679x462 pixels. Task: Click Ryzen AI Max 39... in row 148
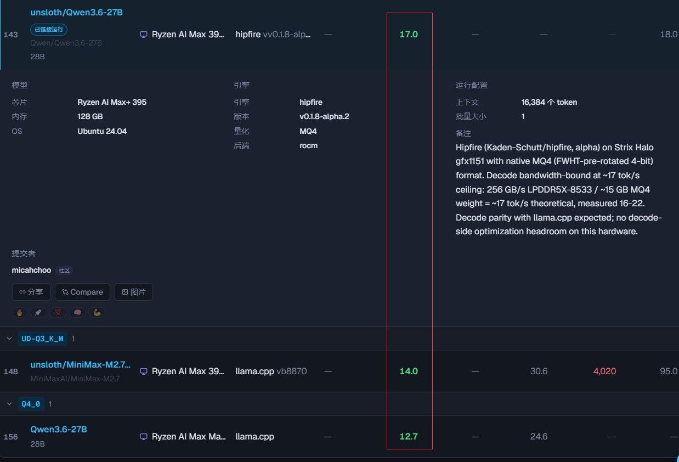188,371
